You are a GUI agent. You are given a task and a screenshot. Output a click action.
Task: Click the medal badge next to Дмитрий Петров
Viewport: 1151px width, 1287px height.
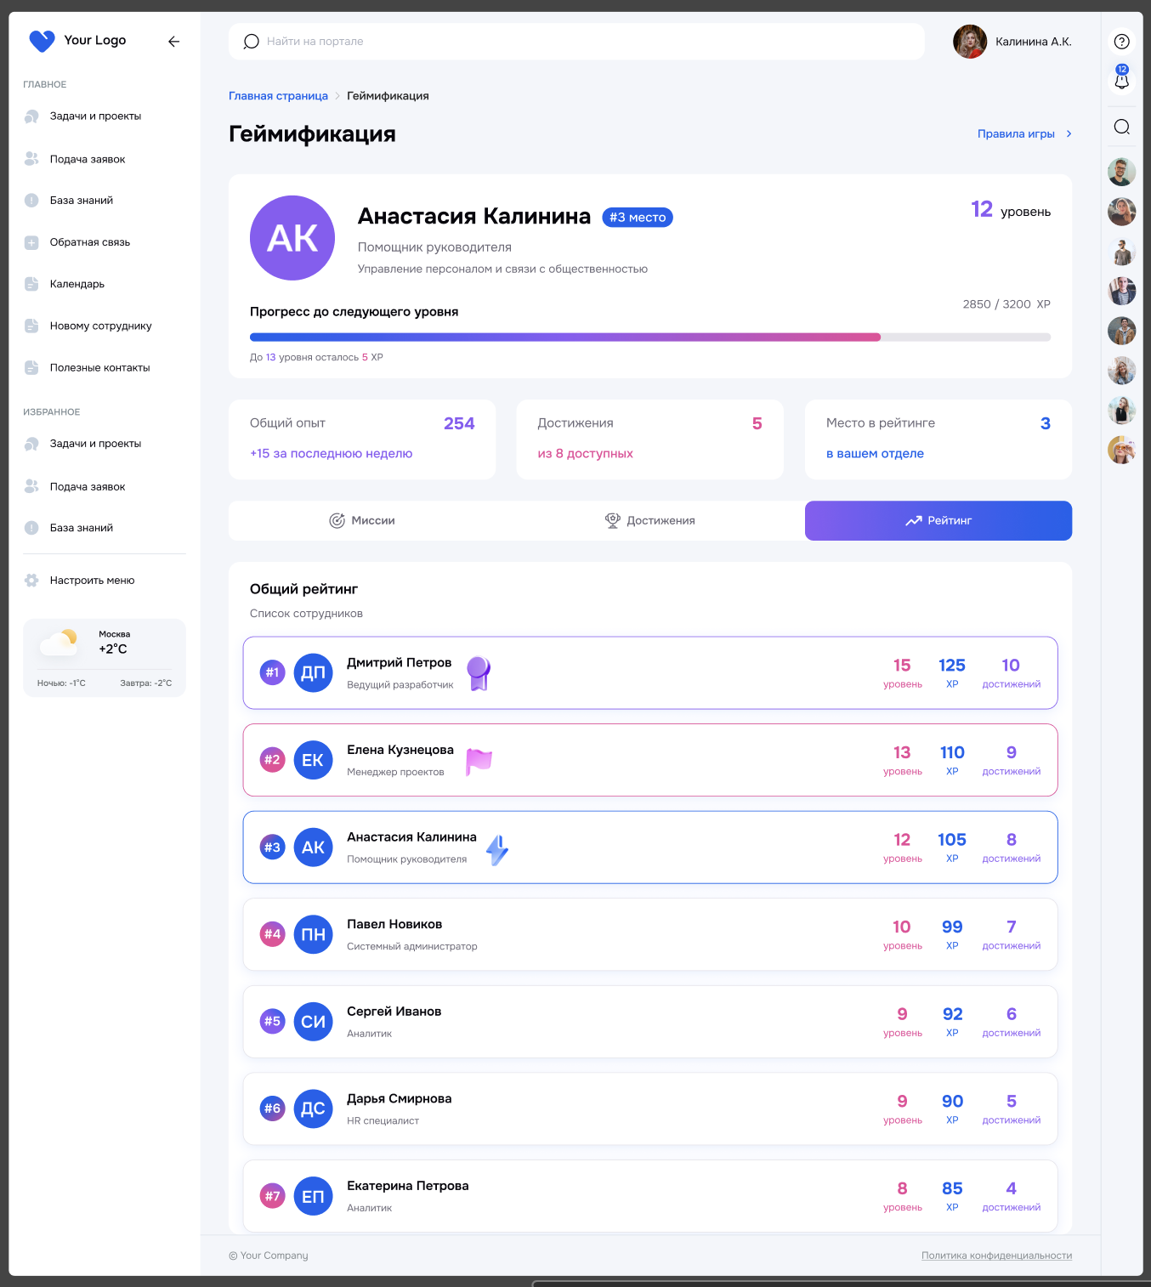pyautogui.click(x=479, y=673)
